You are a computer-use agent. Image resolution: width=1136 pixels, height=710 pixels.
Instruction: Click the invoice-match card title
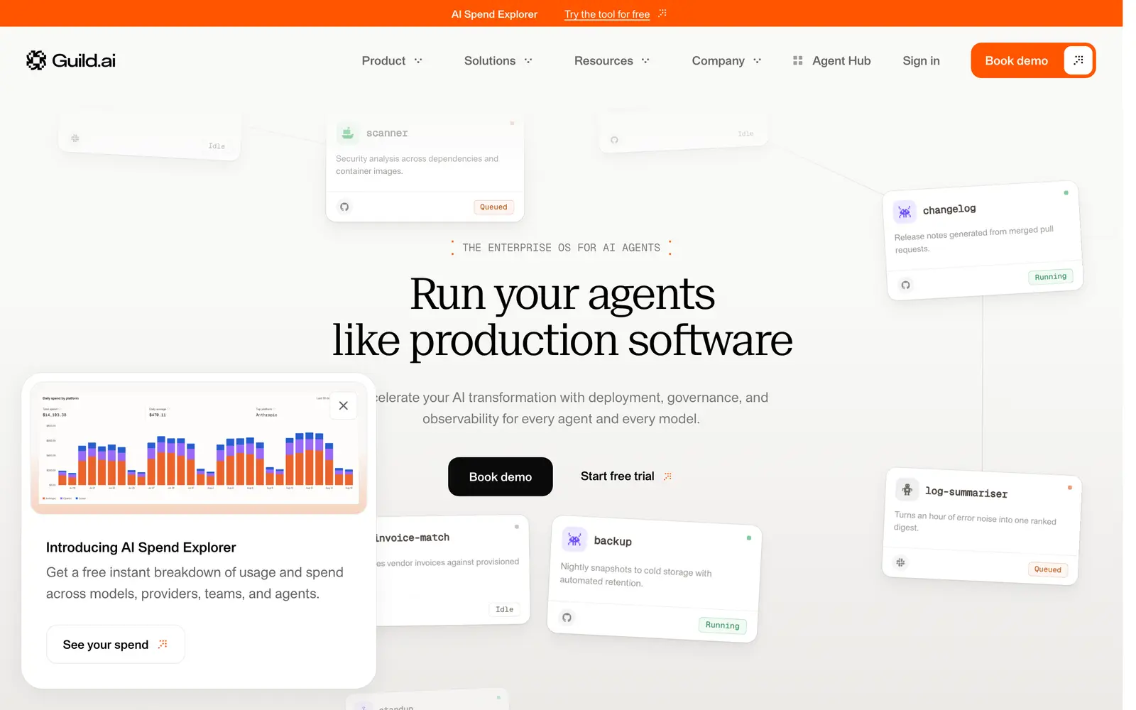coord(412,537)
